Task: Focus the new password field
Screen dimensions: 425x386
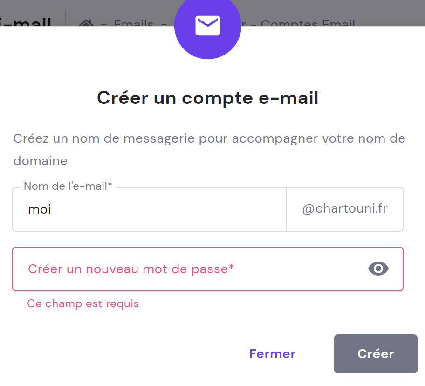Action: [186, 269]
